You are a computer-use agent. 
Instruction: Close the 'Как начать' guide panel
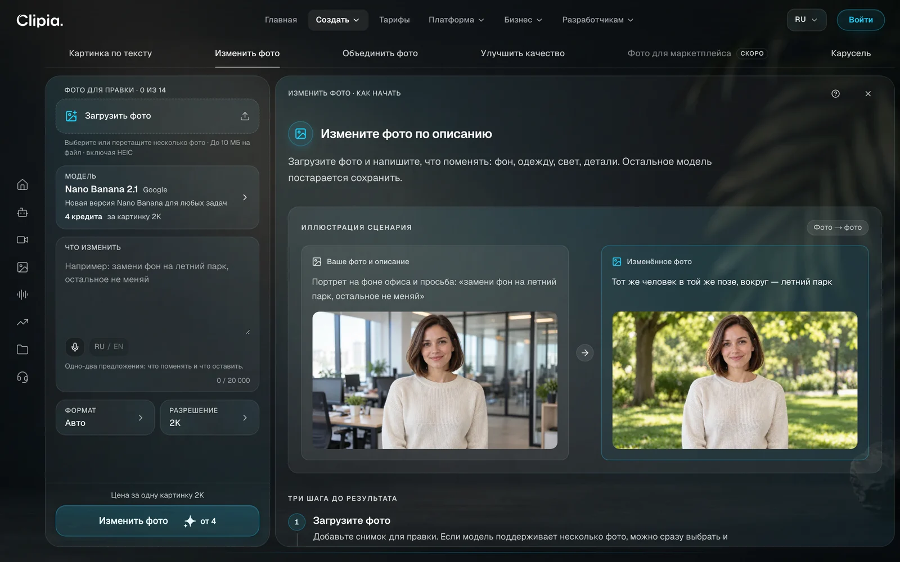pos(868,94)
